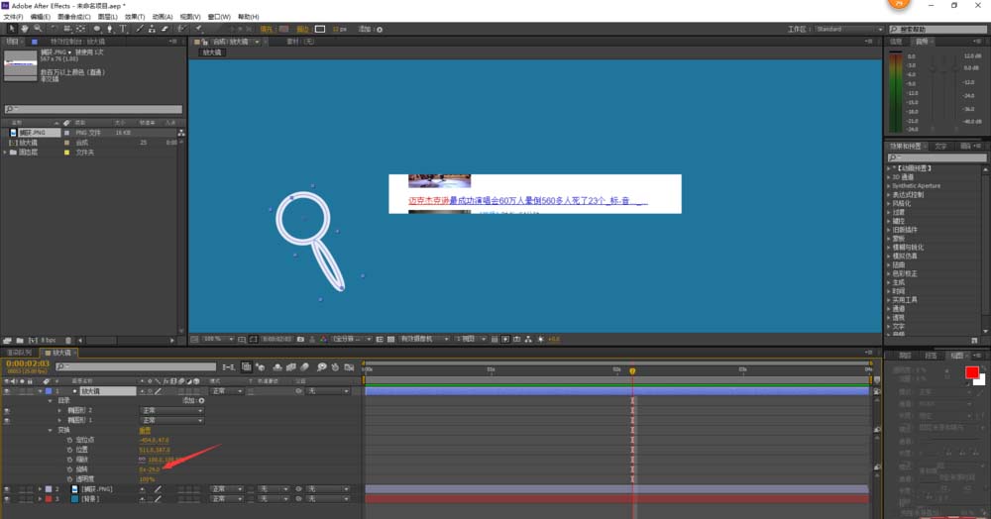The width and height of the screenshot is (991, 519).
Task: Click the toolbar fill color swatch
Action: click(x=283, y=29)
